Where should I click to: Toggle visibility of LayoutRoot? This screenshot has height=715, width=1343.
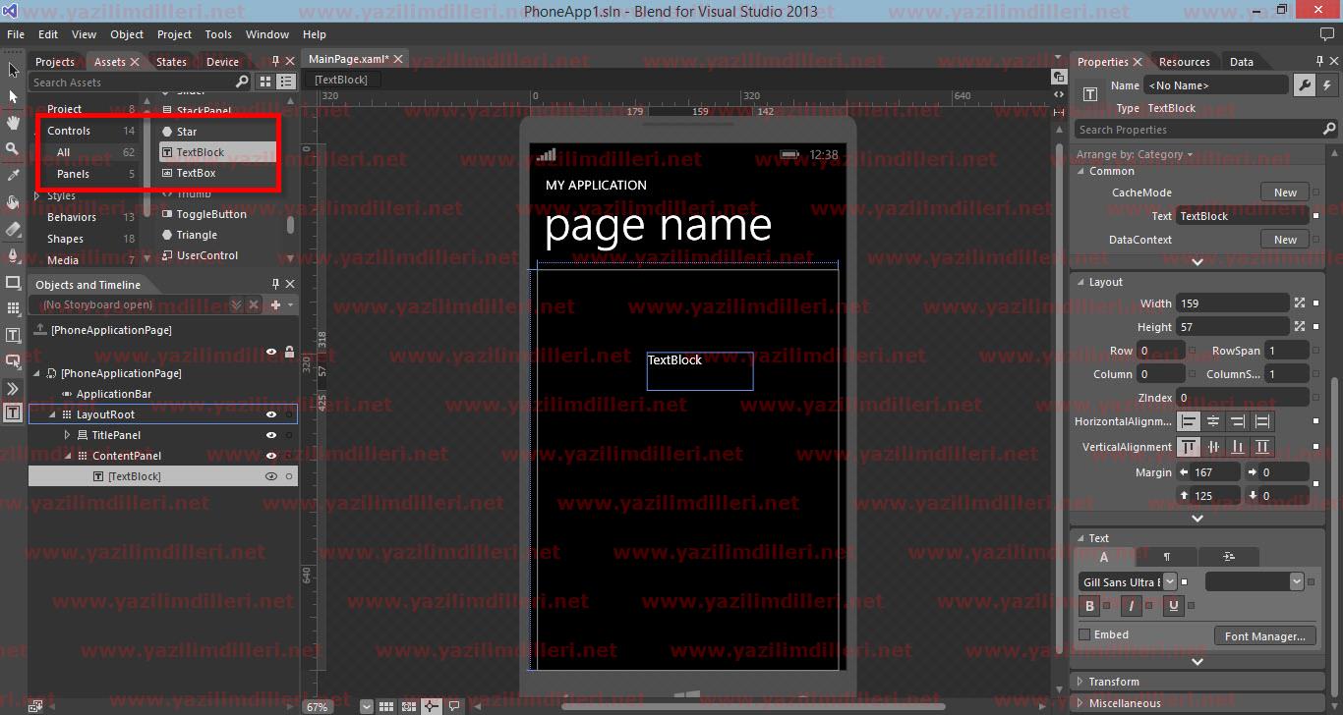271,414
